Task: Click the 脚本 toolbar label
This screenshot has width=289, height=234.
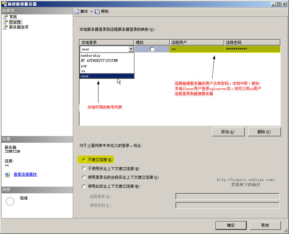Action: [x=84, y=12]
